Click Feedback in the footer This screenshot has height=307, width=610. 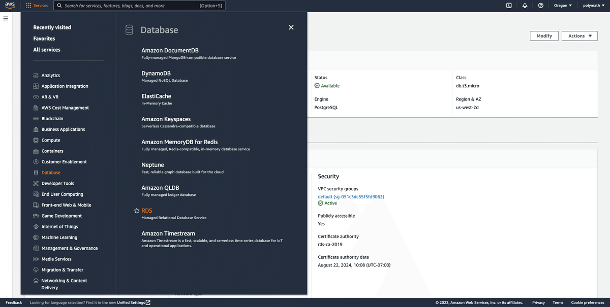pyautogui.click(x=14, y=302)
